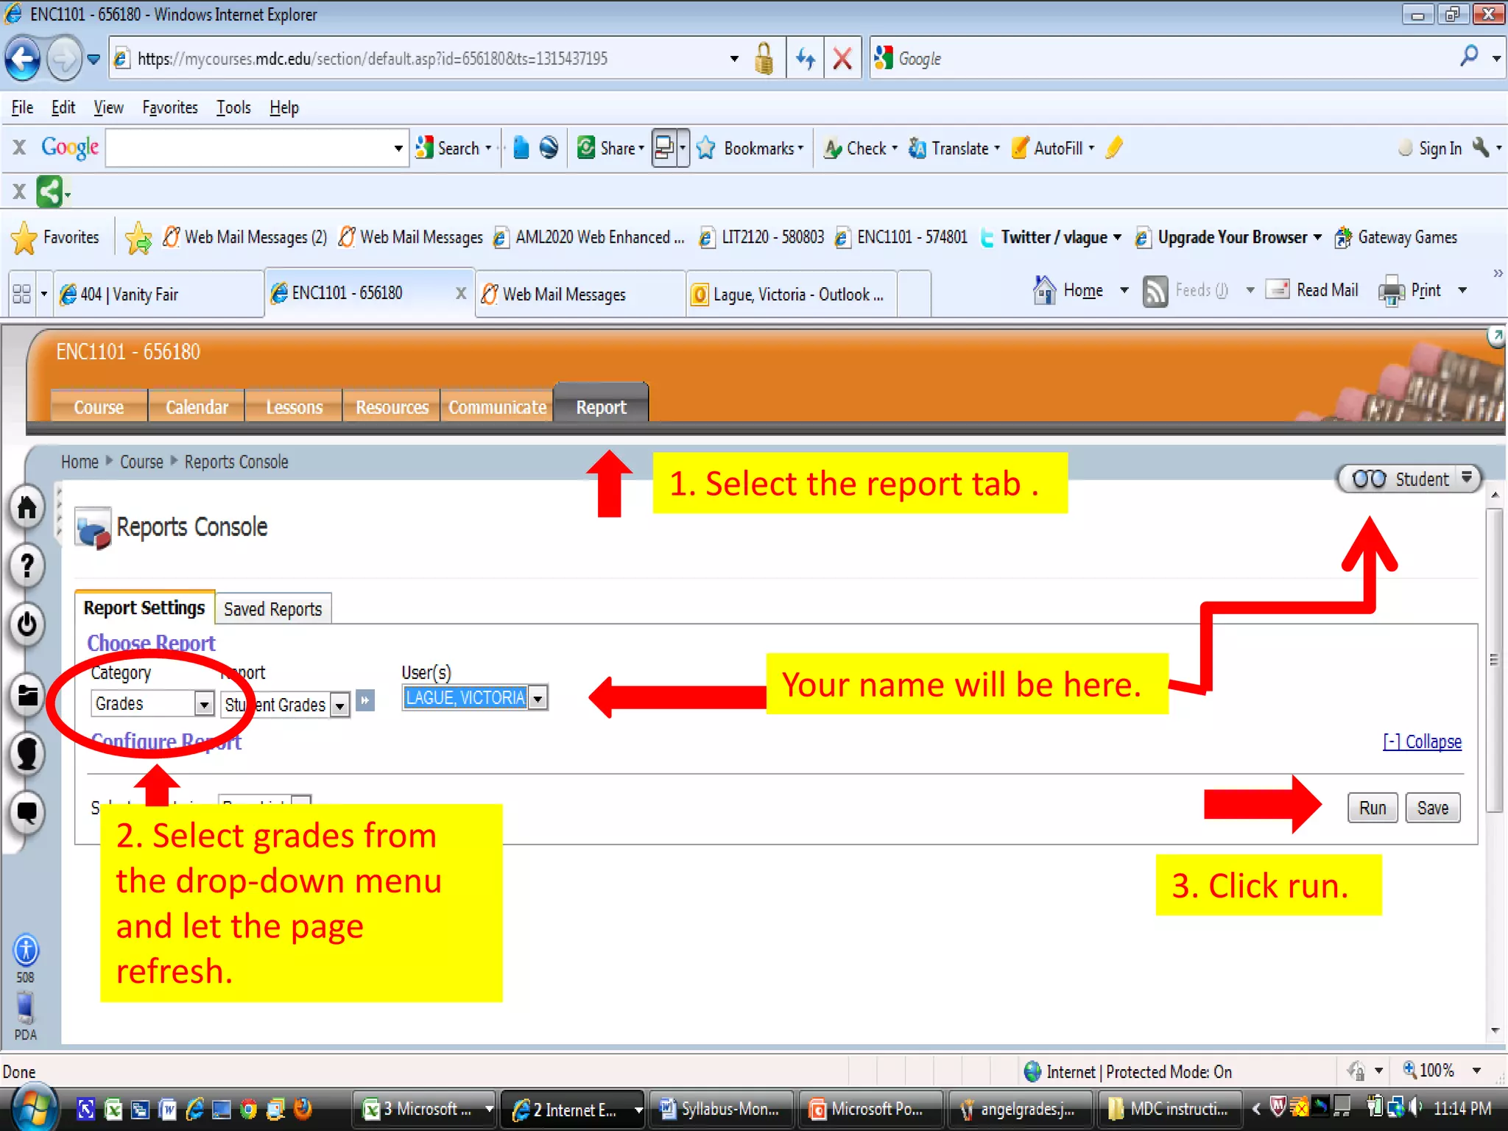
Task: Open the angelgrades taskbar item
Action: tap(1019, 1108)
